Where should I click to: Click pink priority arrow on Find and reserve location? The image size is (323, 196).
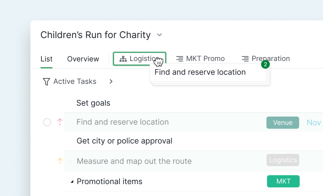pos(60,122)
